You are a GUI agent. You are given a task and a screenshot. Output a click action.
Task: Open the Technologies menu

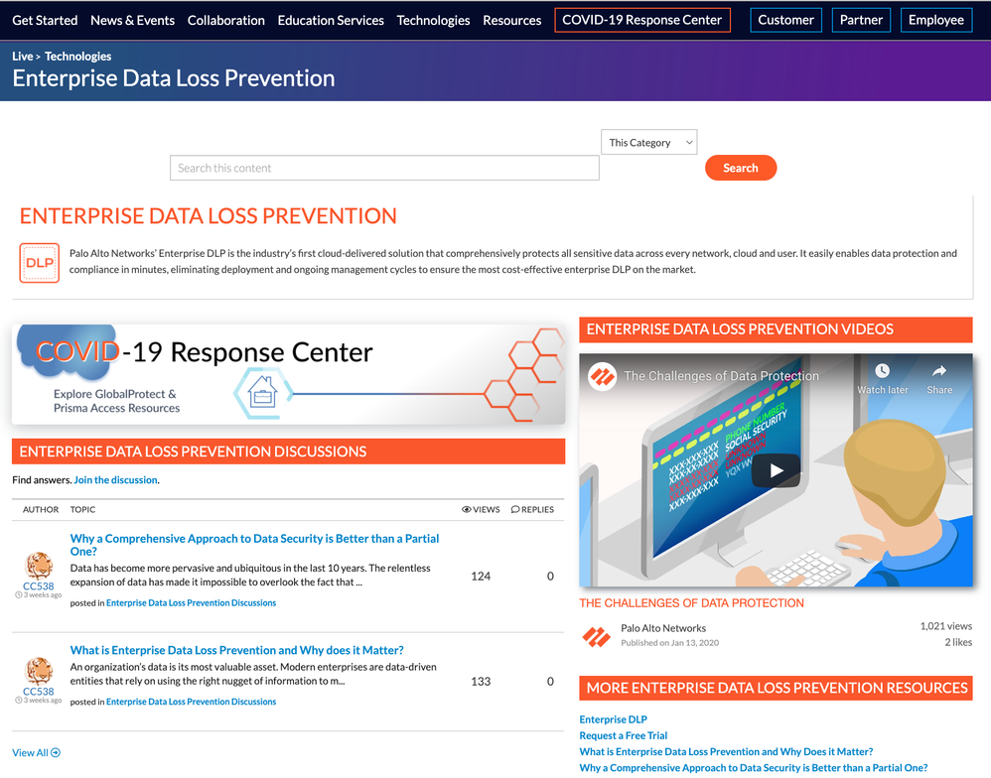pyautogui.click(x=434, y=20)
